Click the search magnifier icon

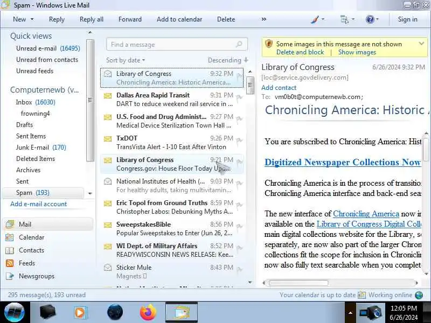(239, 44)
